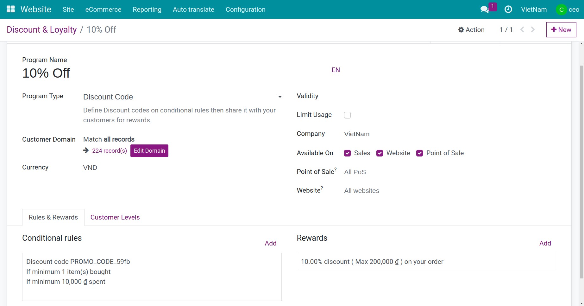Open the VietNam company switcher
This screenshot has height=306, width=584.
pos(534,10)
